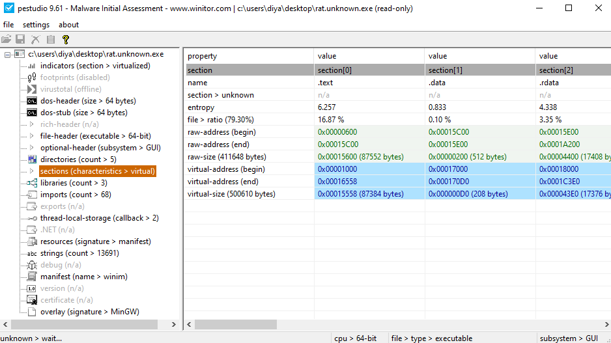Screen dimensions: 611x343
Task: Expand the optional-header tree node
Action: click(x=32, y=148)
